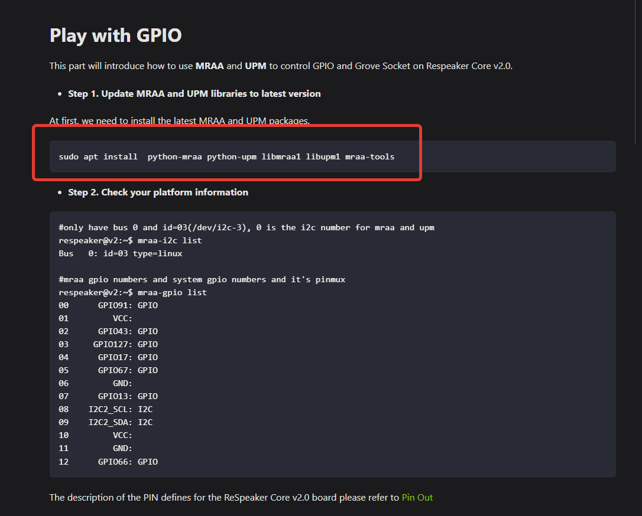Image resolution: width=642 pixels, height=516 pixels.
Task: Click the 'At first, we need to install' sentence
Action: click(x=179, y=120)
